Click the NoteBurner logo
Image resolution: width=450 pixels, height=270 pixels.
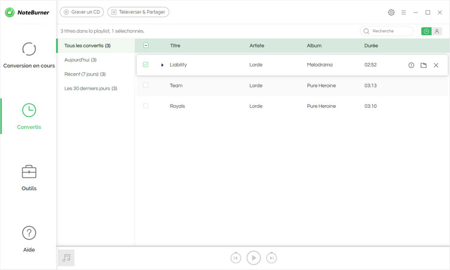[27, 13]
